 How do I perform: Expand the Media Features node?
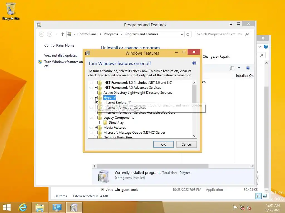91,128
